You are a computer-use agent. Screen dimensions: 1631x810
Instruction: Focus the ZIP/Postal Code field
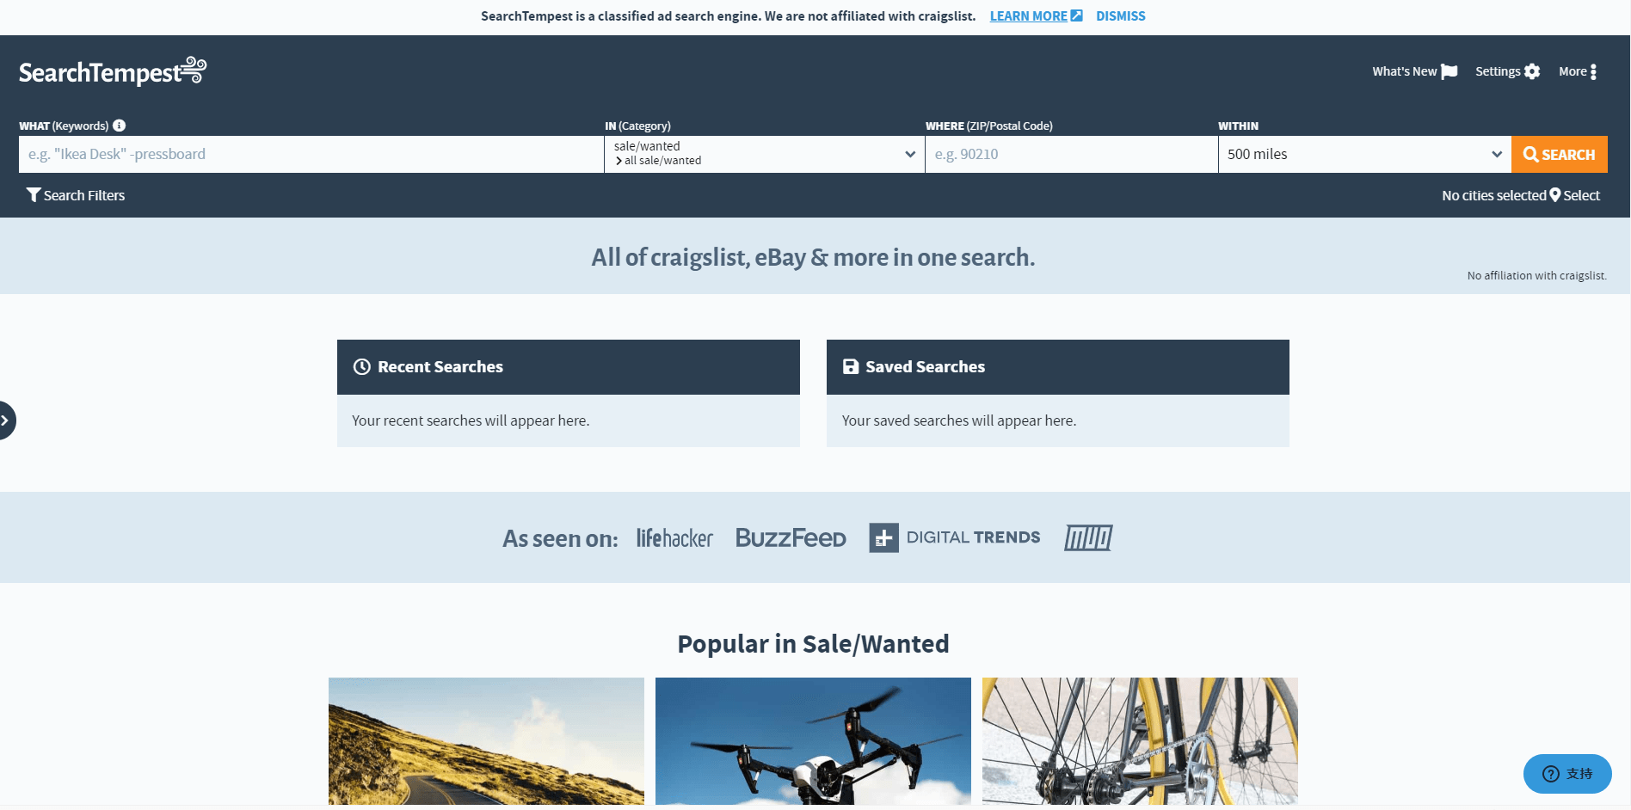point(1072,154)
